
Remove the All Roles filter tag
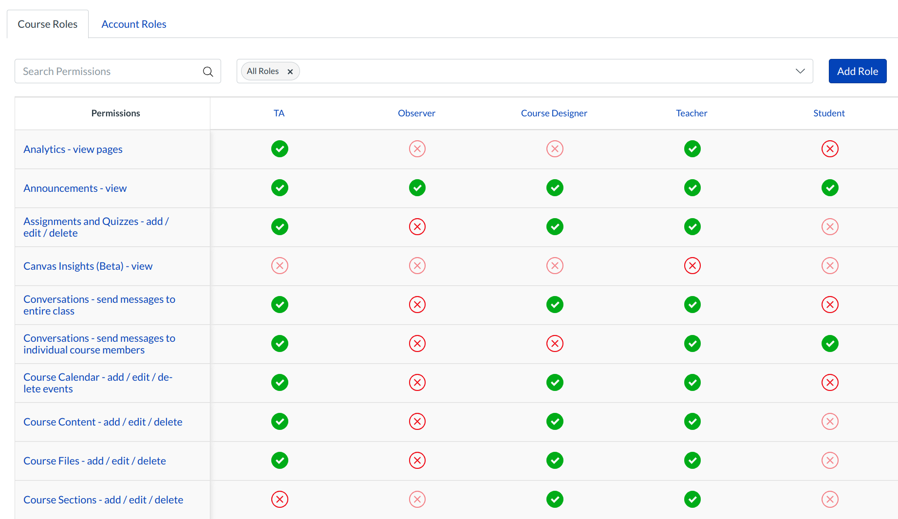point(290,72)
